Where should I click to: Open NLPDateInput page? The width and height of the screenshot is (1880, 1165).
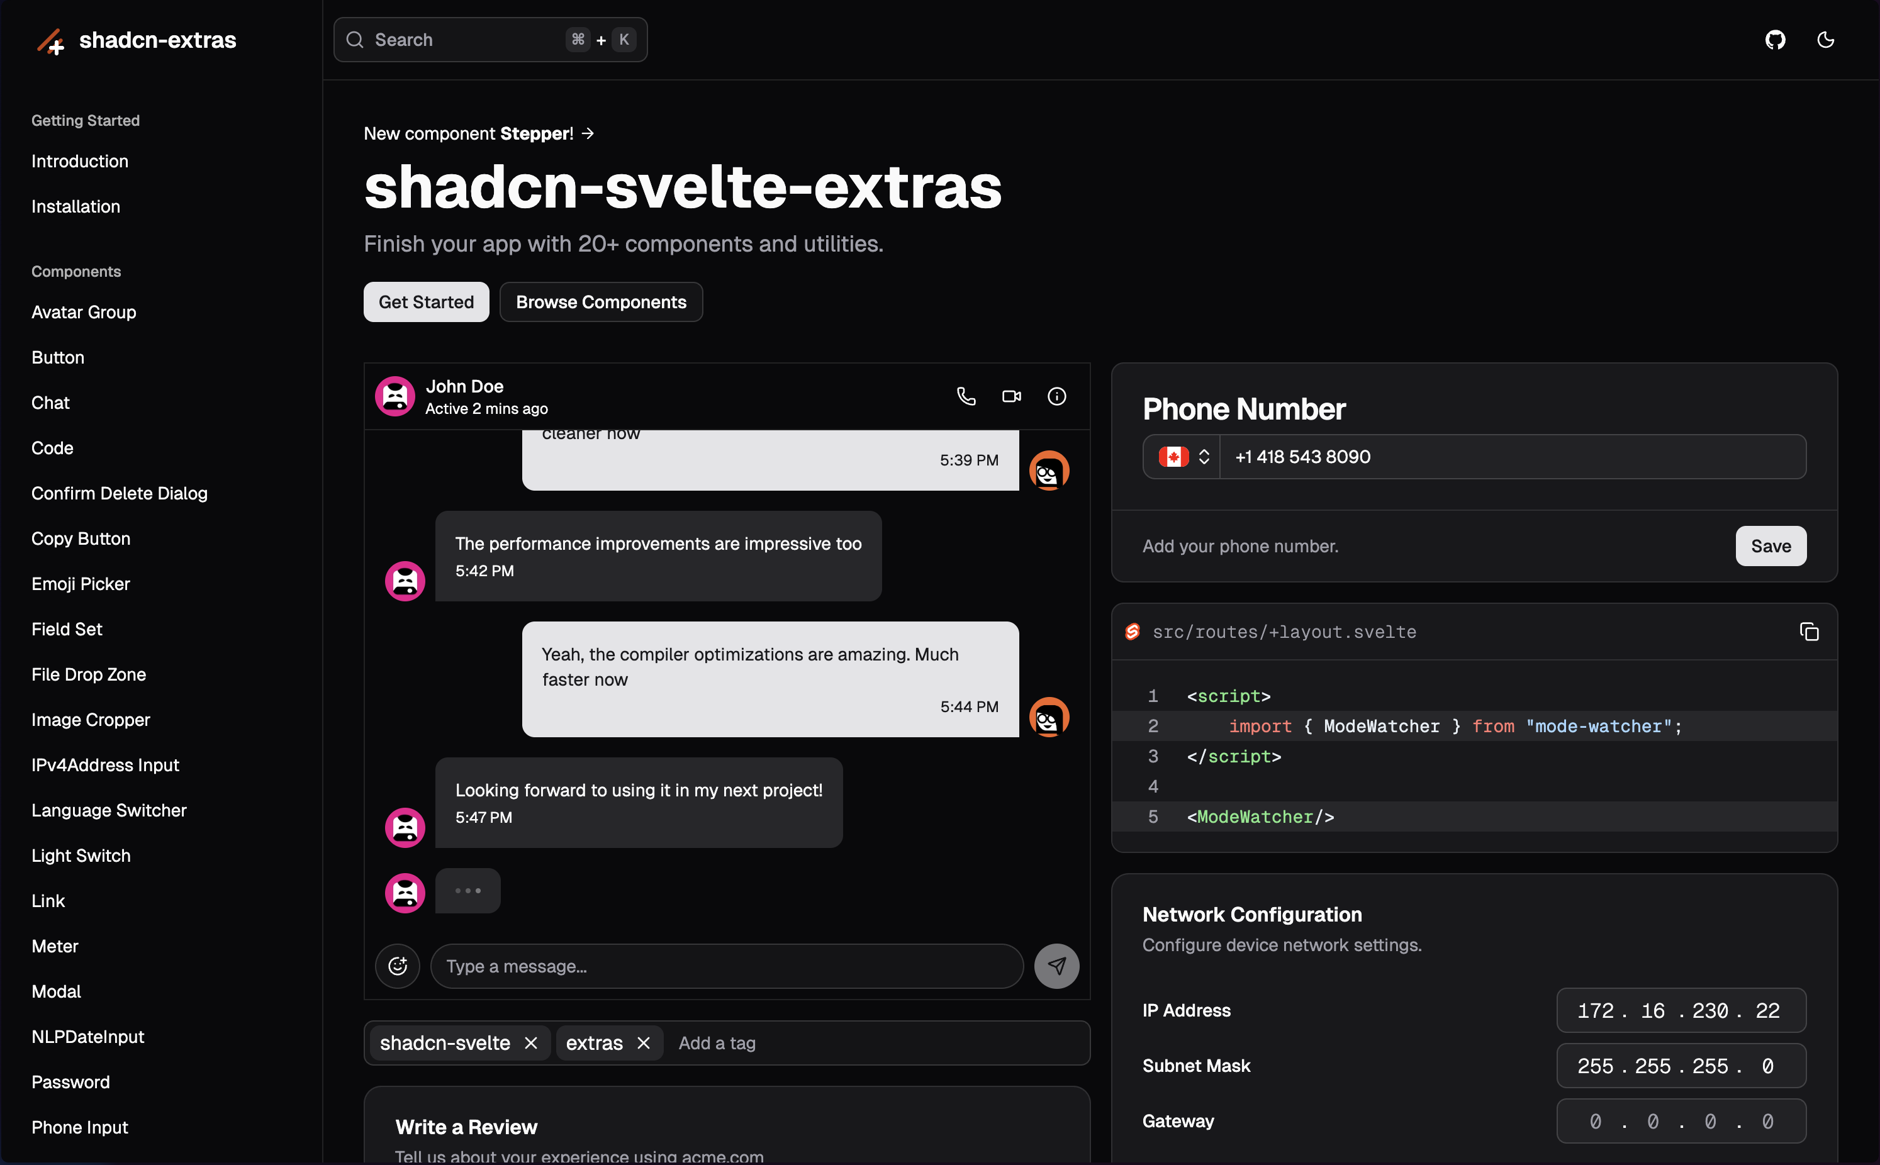(x=88, y=1037)
